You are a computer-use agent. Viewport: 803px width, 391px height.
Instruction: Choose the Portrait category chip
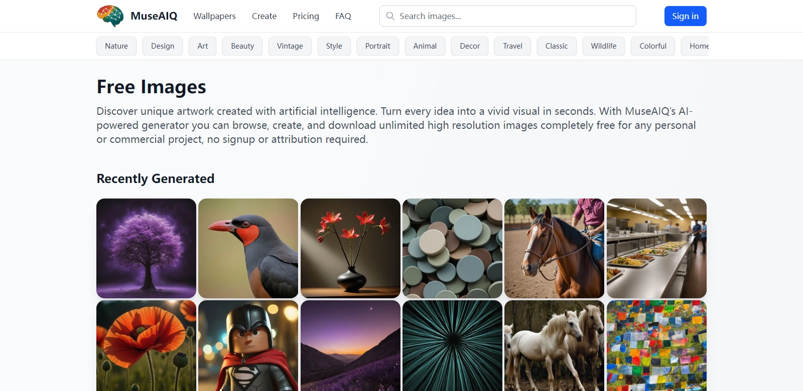377,46
